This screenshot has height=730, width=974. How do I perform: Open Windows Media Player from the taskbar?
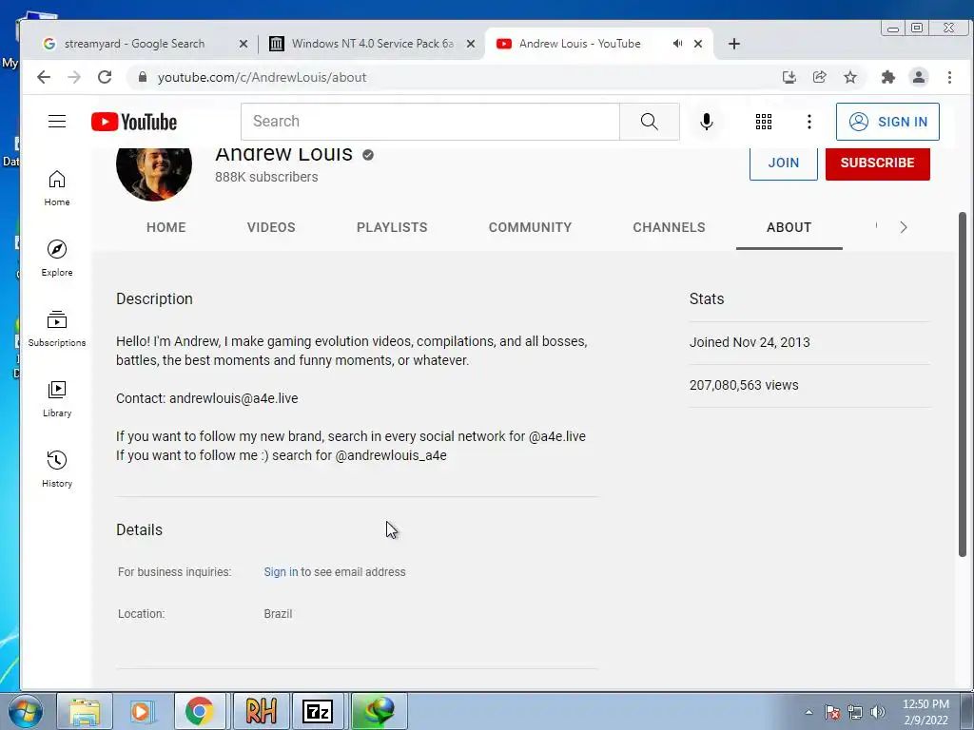(x=143, y=711)
